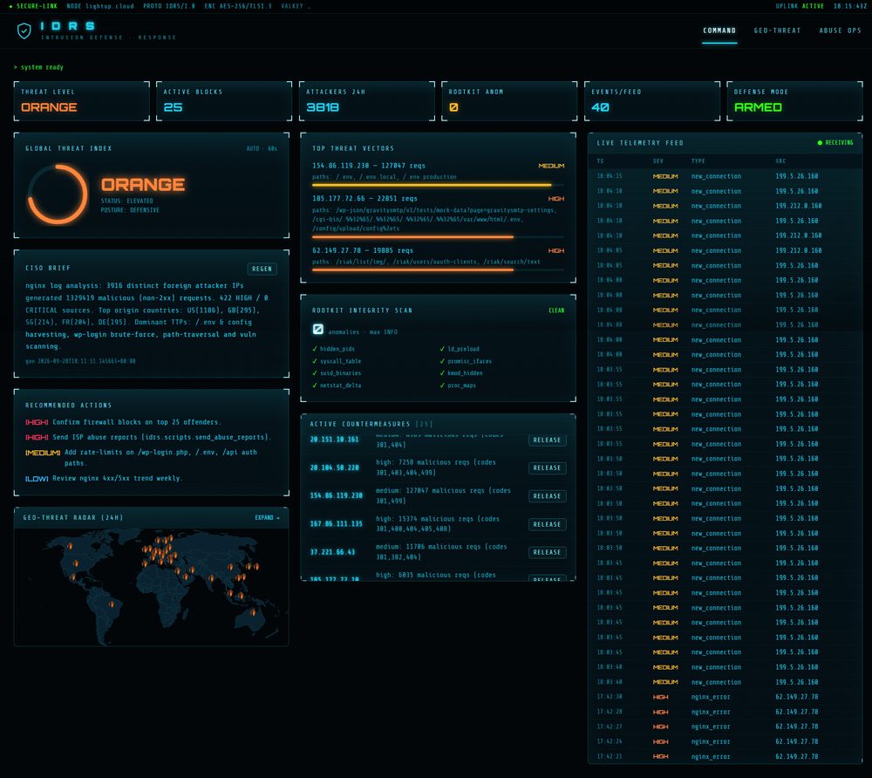872x778 pixels.
Task: Select the 17:42:21 nginx_error row
Action: pyautogui.click(x=726, y=756)
